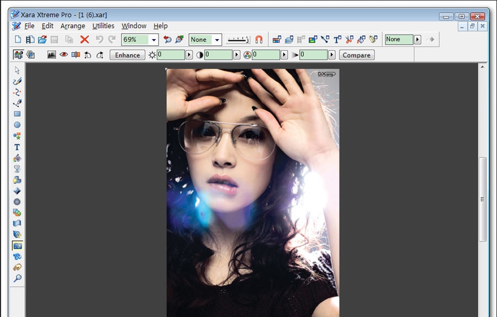Toggle magnetic snap to objects

(259, 39)
